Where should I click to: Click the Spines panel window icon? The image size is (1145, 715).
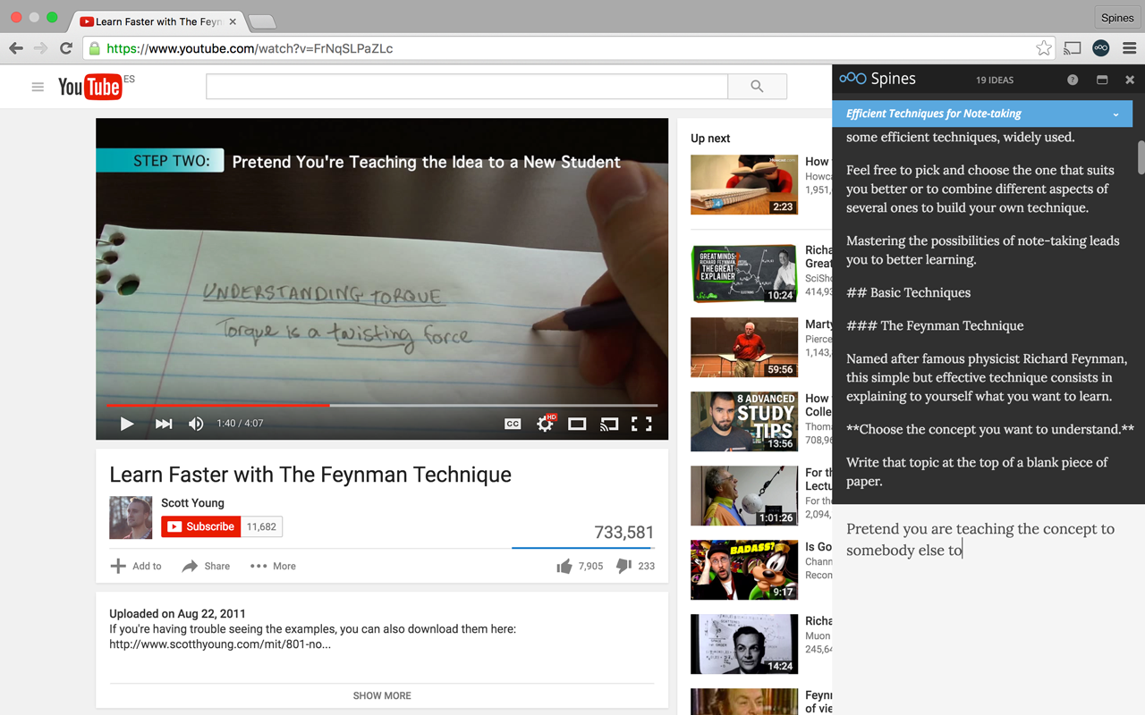[1102, 80]
